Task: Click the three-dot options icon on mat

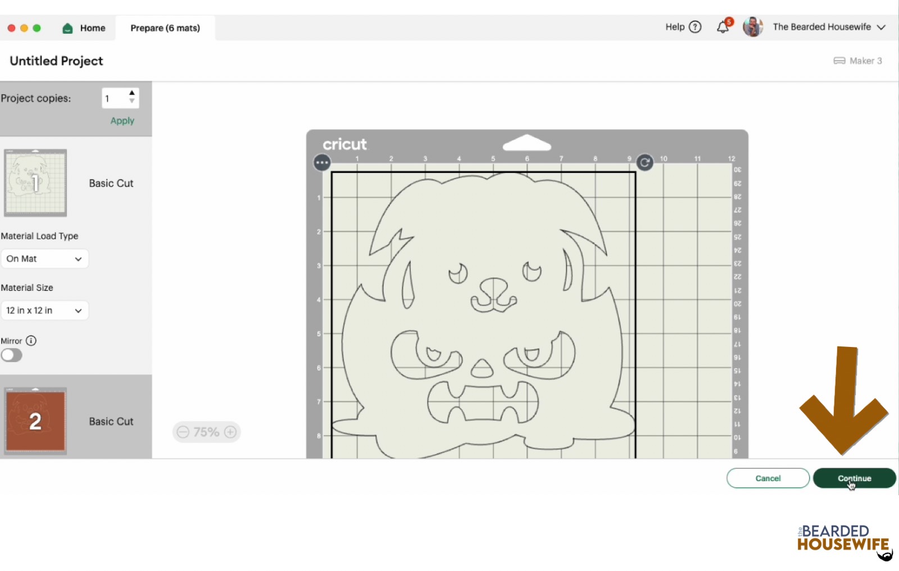Action: 322,163
